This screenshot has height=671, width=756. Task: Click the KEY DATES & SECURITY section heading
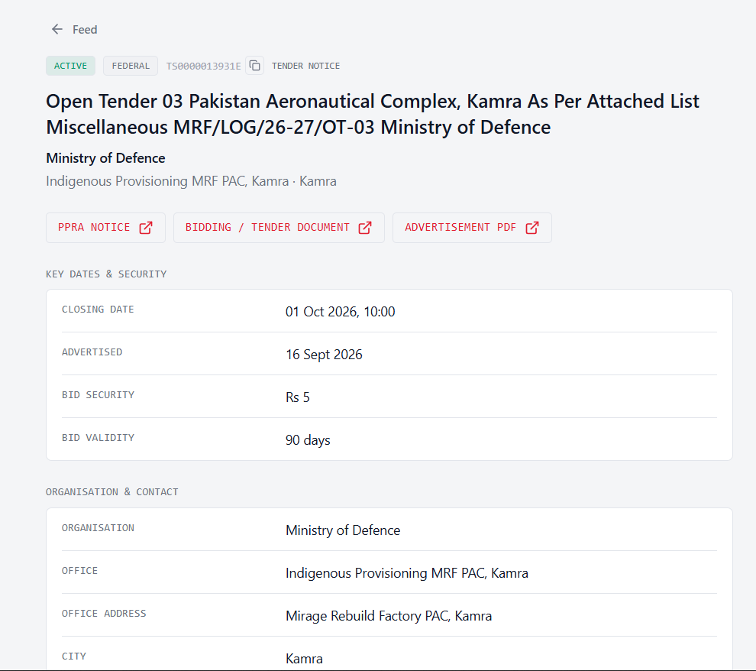(106, 274)
